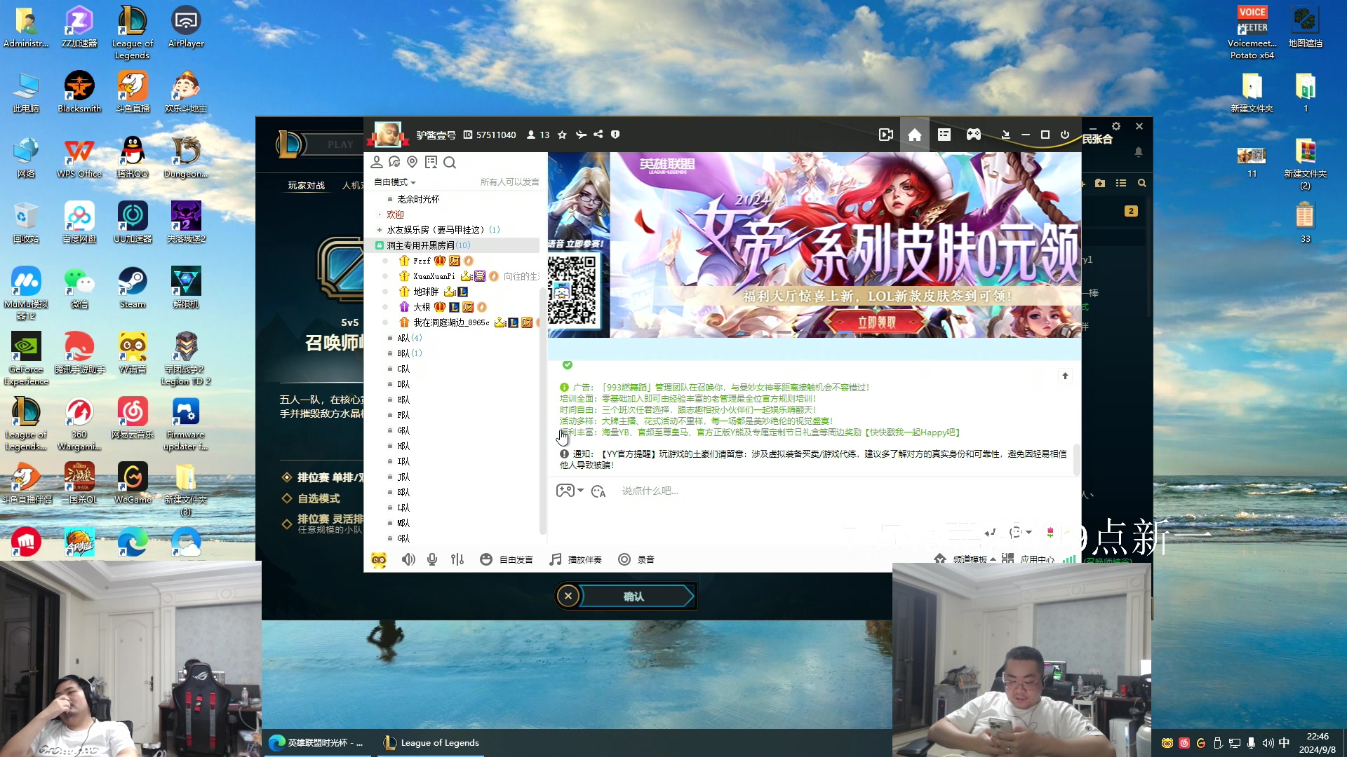
Task: Click 播放伴奏 play accompaniment button
Action: coord(576,559)
